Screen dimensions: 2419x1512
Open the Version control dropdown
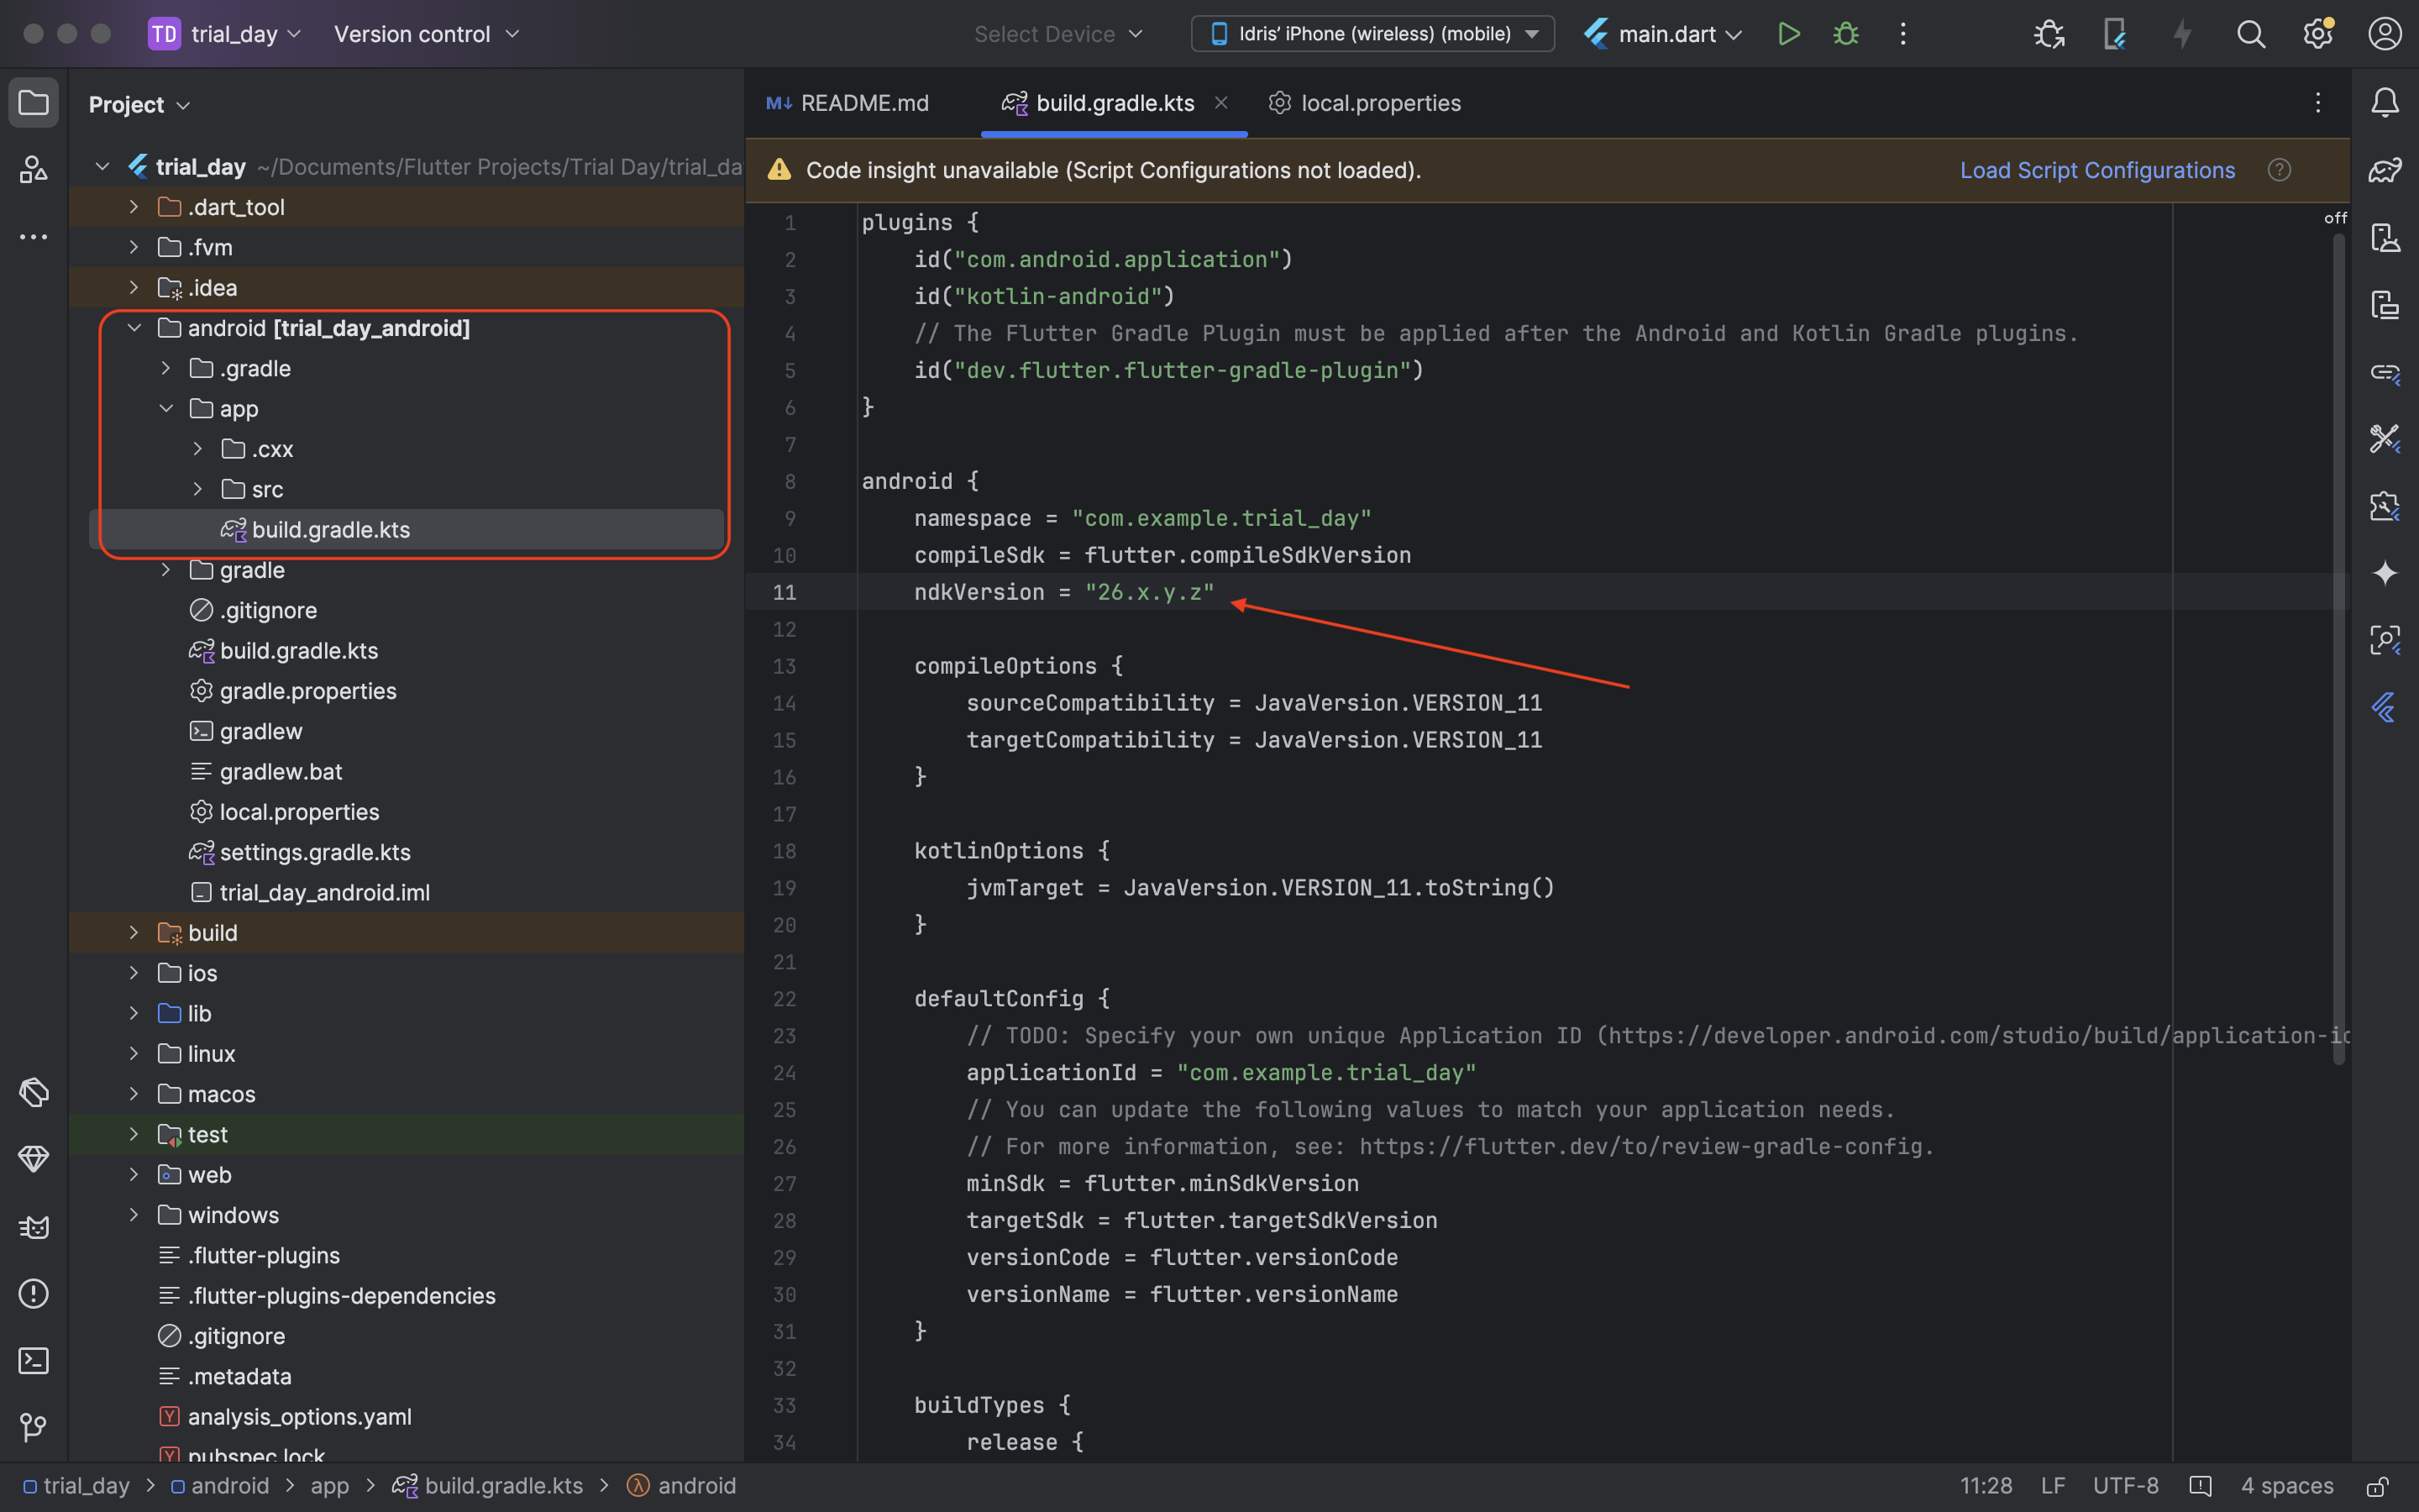pos(427,34)
